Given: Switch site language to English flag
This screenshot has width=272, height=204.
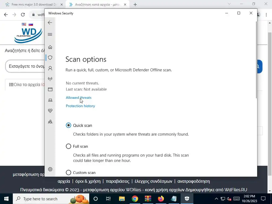Looking at the screenshot, I should pos(24,24).
